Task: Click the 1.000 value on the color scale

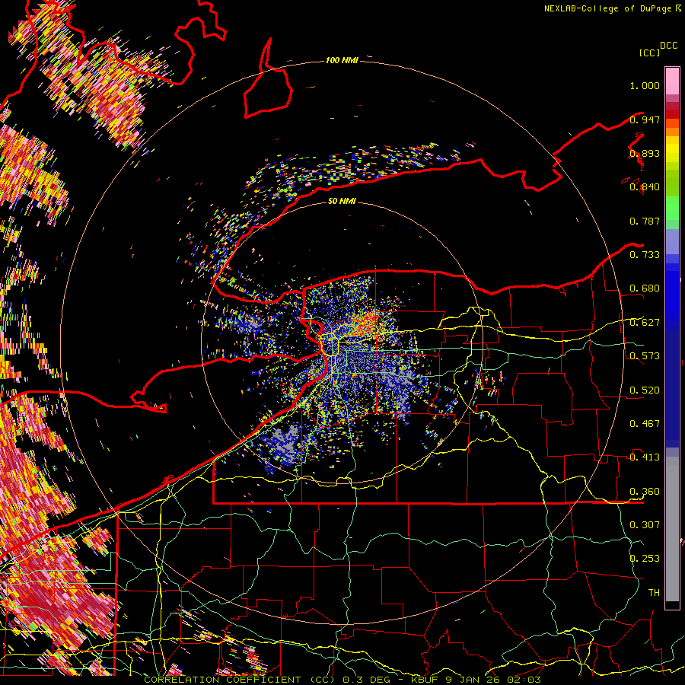Action: (645, 85)
